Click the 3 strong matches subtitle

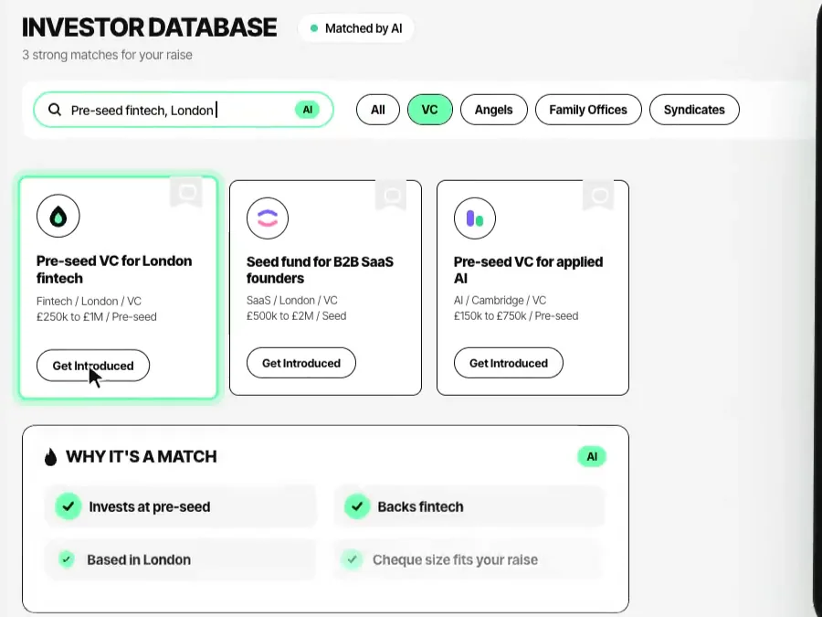107,55
